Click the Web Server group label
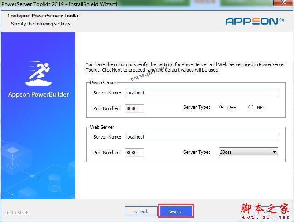Image resolution: width=294 pixels, height=222 pixels. (x=102, y=127)
